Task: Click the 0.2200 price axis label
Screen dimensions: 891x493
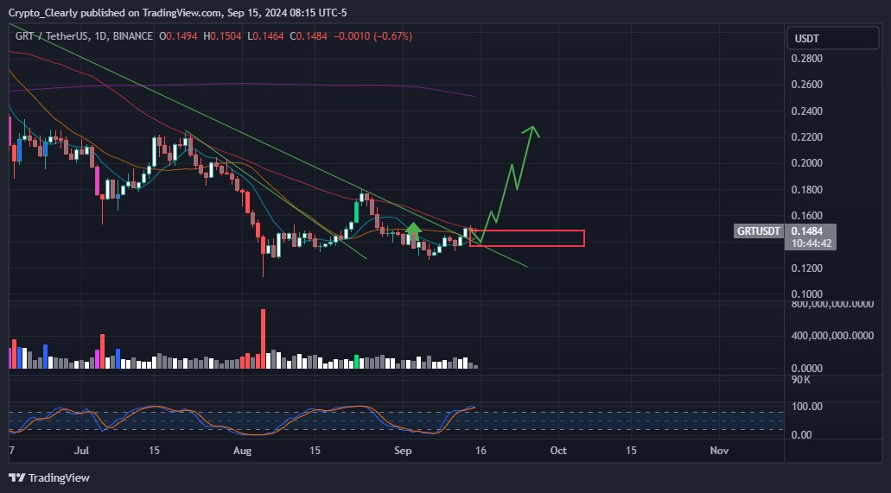Action: point(806,137)
